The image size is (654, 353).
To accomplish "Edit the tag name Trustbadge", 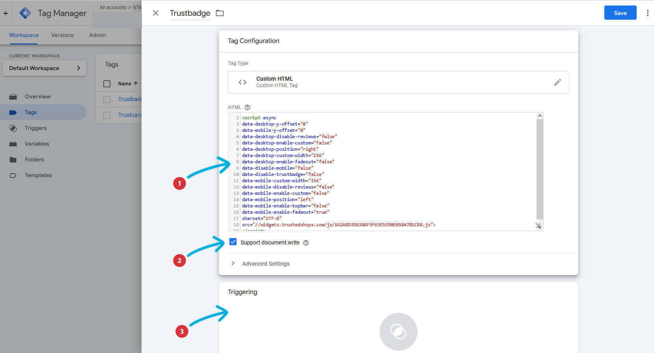I will 190,13.
